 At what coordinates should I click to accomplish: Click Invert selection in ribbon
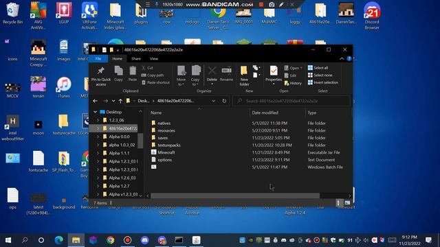coord(323,82)
